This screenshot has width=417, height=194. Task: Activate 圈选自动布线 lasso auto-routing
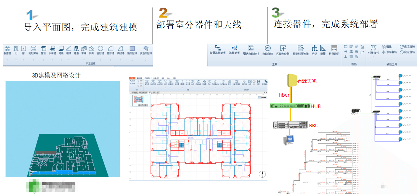(x=251, y=50)
